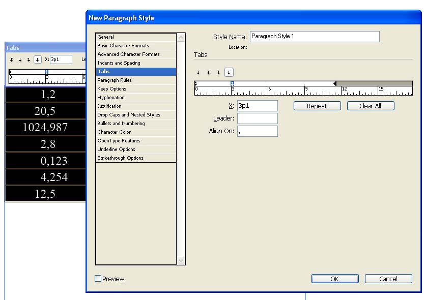Click the 2,8 number in the document

48,144
